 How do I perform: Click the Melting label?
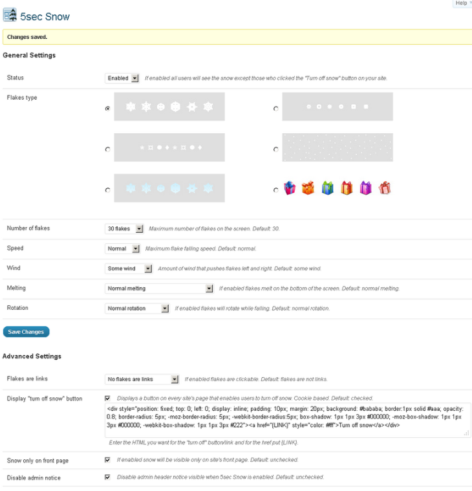(x=16, y=288)
